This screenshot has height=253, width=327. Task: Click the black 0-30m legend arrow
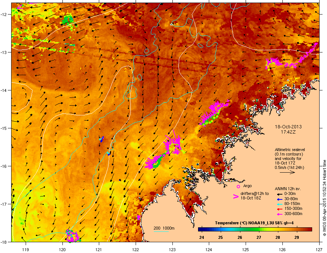[279, 194]
